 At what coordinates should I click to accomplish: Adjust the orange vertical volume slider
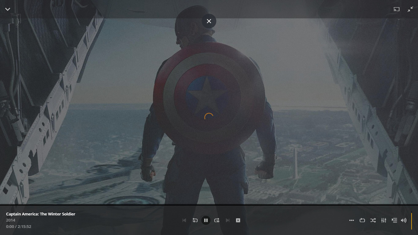[x=412, y=221]
